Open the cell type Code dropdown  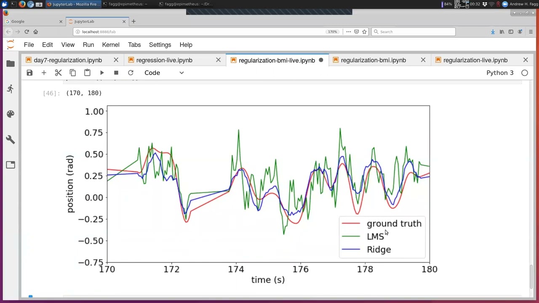(x=164, y=73)
